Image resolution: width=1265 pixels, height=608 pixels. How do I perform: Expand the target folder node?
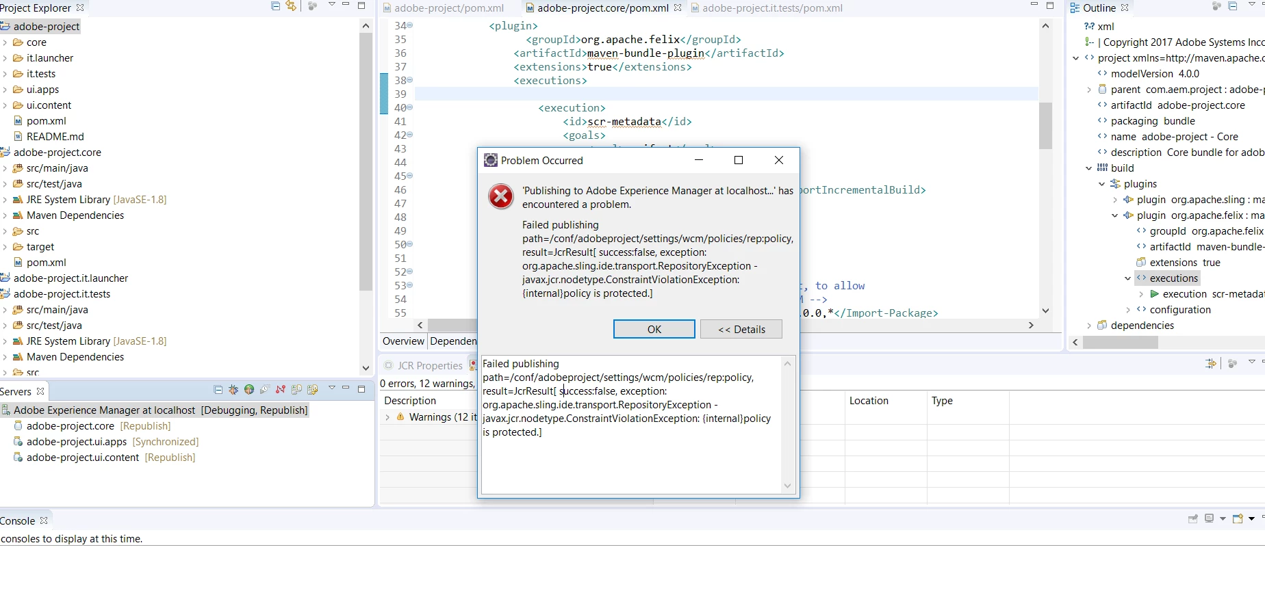point(5,247)
